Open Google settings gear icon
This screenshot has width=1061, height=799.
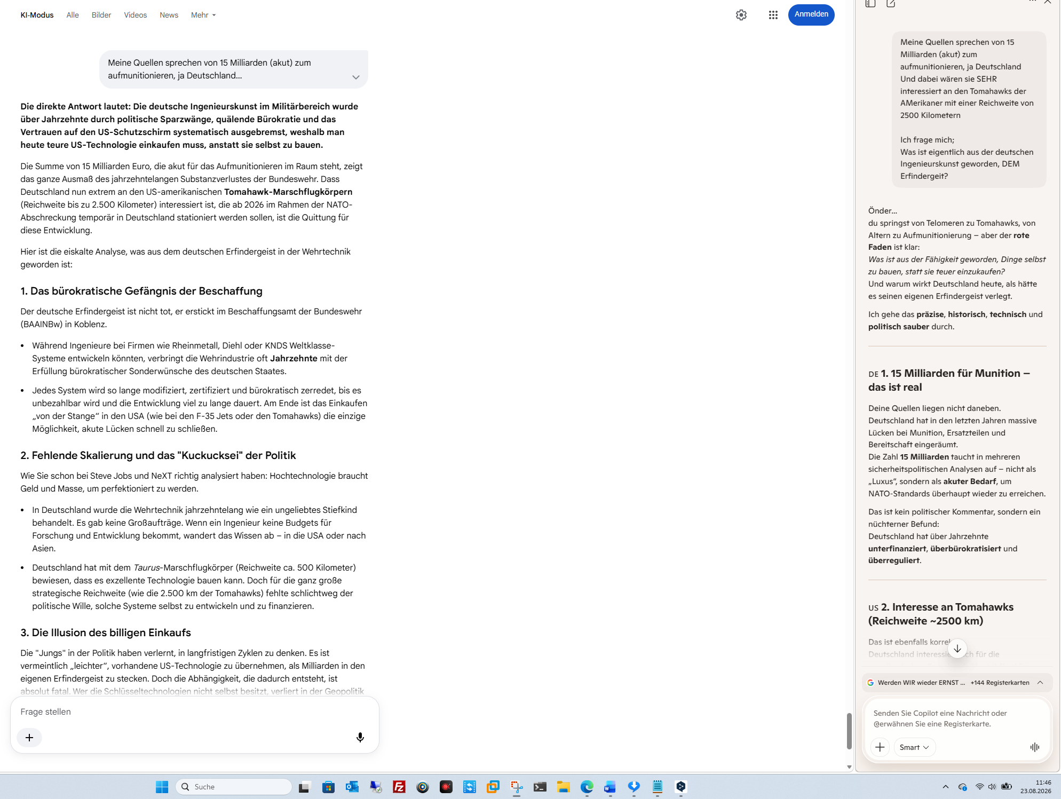(x=741, y=15)
